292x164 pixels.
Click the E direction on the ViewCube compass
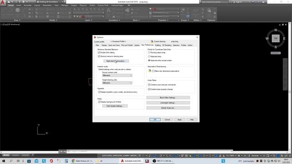click(284, 38)
